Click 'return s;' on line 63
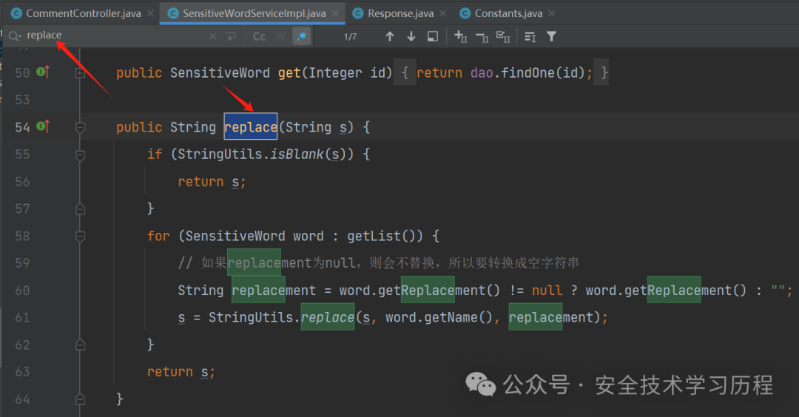799x417 pixels. point(181,372)
